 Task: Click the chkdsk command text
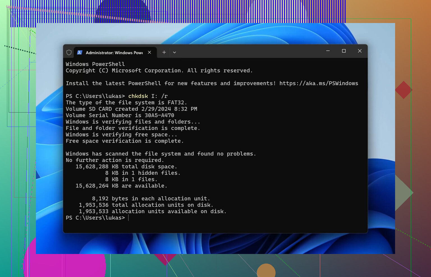point(138,96)
